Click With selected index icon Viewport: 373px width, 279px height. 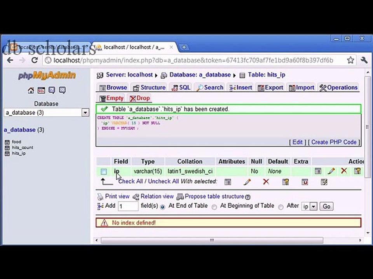324,182
